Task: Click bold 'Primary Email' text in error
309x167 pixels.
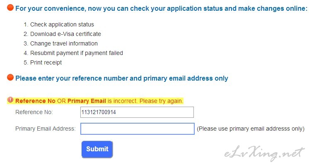Action: (x=87, y=101)
